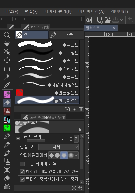Toggle the tool property lock icon
Viewport: 135px width, 193px height.
pyautogui.click(x=79, y=129)
